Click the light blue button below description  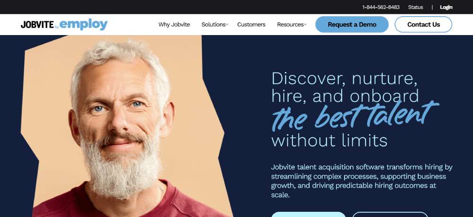tap(308, 214)
